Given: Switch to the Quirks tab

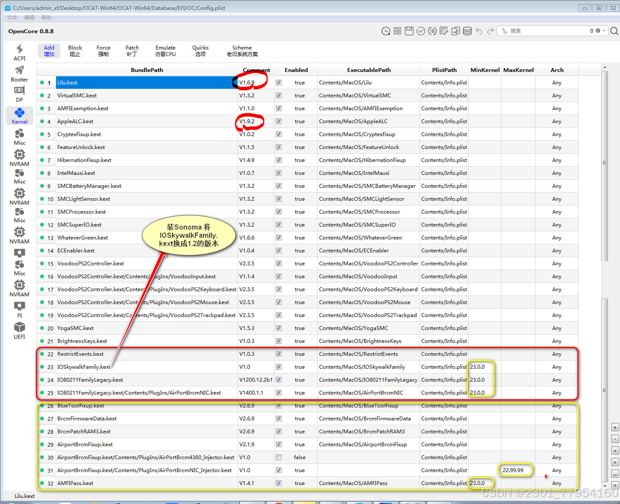Looking at the screenshot, I should (x=200, y=51).
